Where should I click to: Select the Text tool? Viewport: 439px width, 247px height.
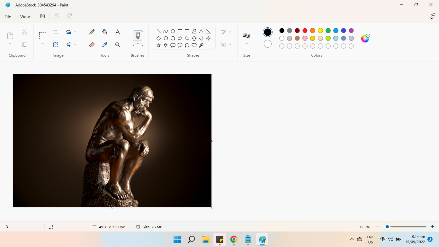click(118, 32)
